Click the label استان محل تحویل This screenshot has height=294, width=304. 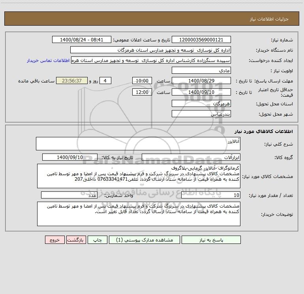click(x=274, y=104)
